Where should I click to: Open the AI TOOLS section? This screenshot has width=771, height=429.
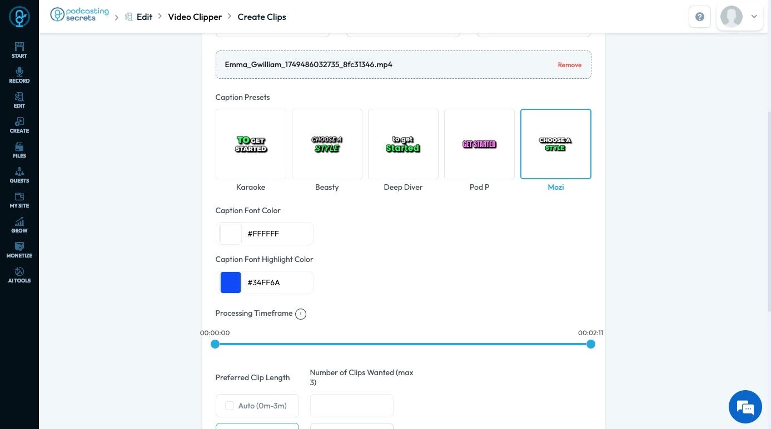pyautogui.click(x=19, y=275)
